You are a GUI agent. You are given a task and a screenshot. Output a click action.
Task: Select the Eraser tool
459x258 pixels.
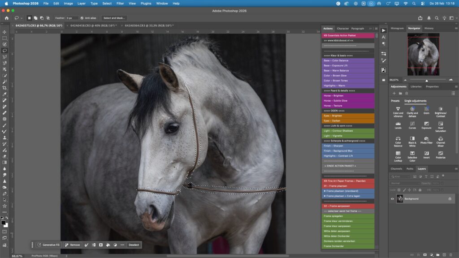pos(4,156)
